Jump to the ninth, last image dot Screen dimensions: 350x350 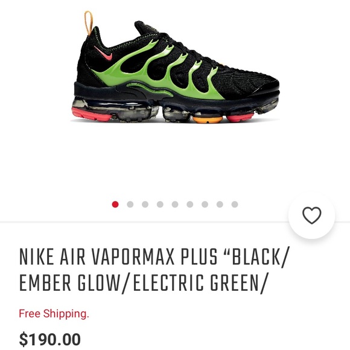click(x=235, y=204)
